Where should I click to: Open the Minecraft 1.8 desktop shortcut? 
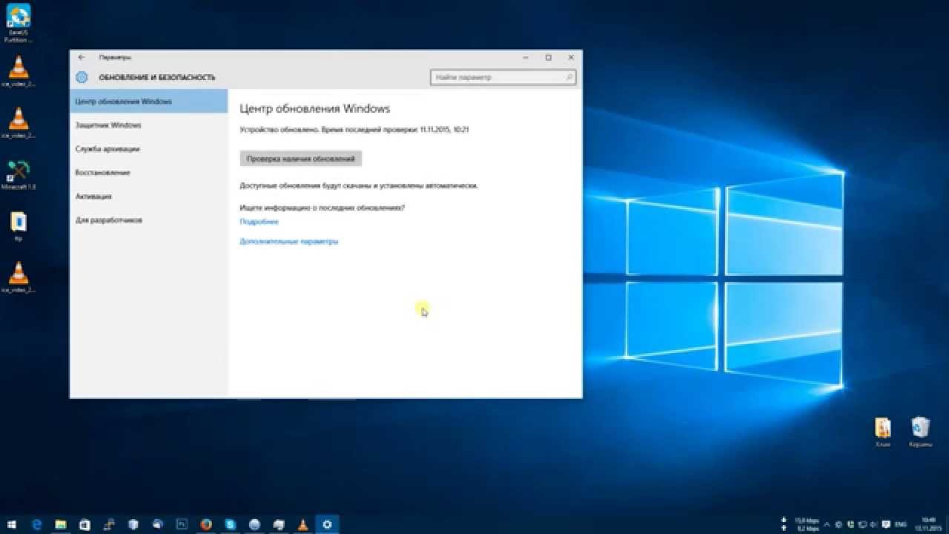[19, 176]
